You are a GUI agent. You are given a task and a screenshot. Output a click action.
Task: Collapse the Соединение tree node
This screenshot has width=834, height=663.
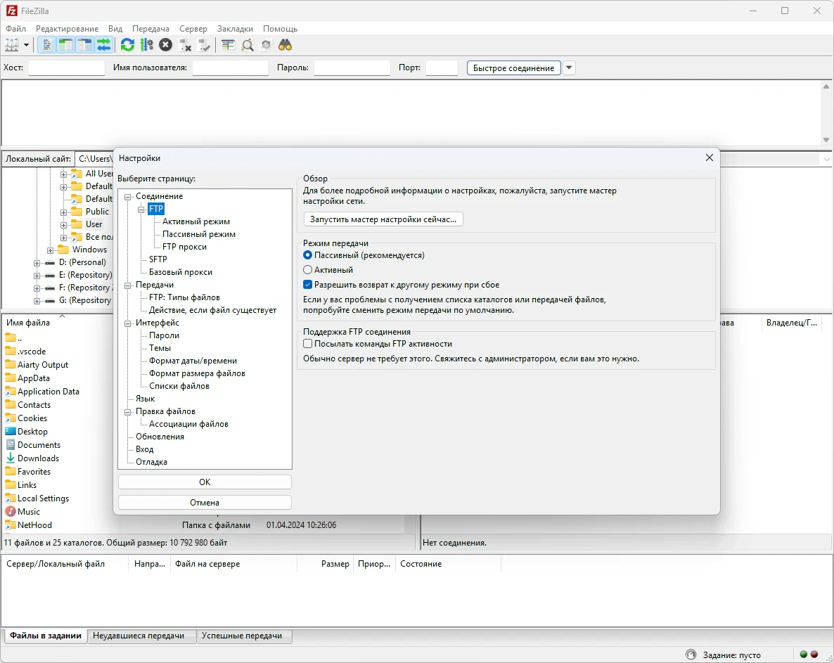pos(129,197)
